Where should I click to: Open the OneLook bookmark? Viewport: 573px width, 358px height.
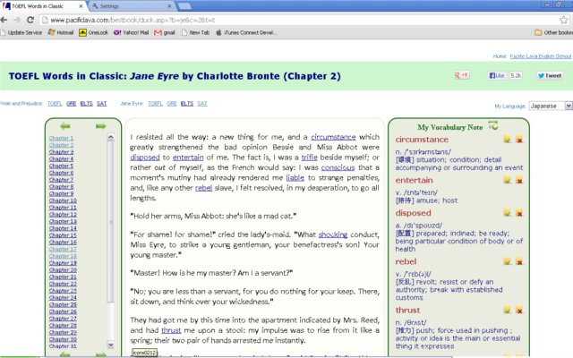94,32
